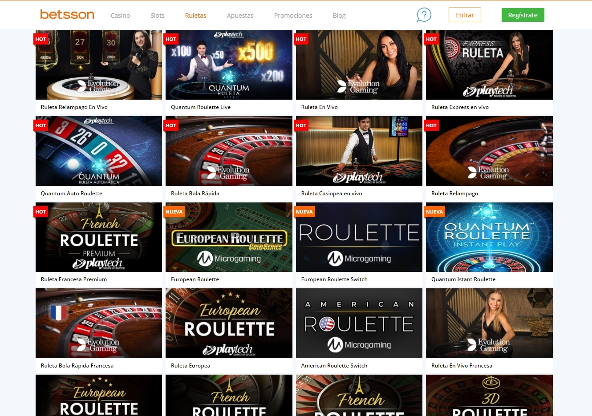Click NUEVA badge on Quantum Istant Roulette
Image resolution: width=592 pixels, height=416 pixels.
coord(434,212)
